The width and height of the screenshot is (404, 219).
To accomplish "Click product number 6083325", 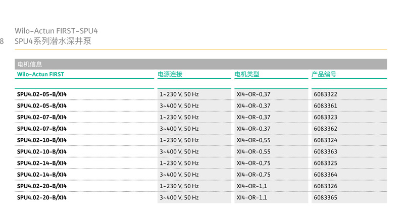I will [x=325, y=163].
